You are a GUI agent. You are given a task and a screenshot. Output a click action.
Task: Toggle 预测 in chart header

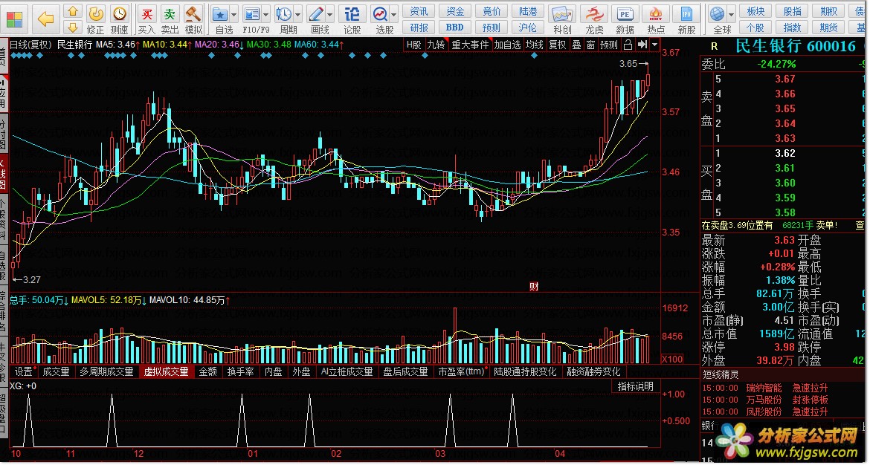pos(609,45)
